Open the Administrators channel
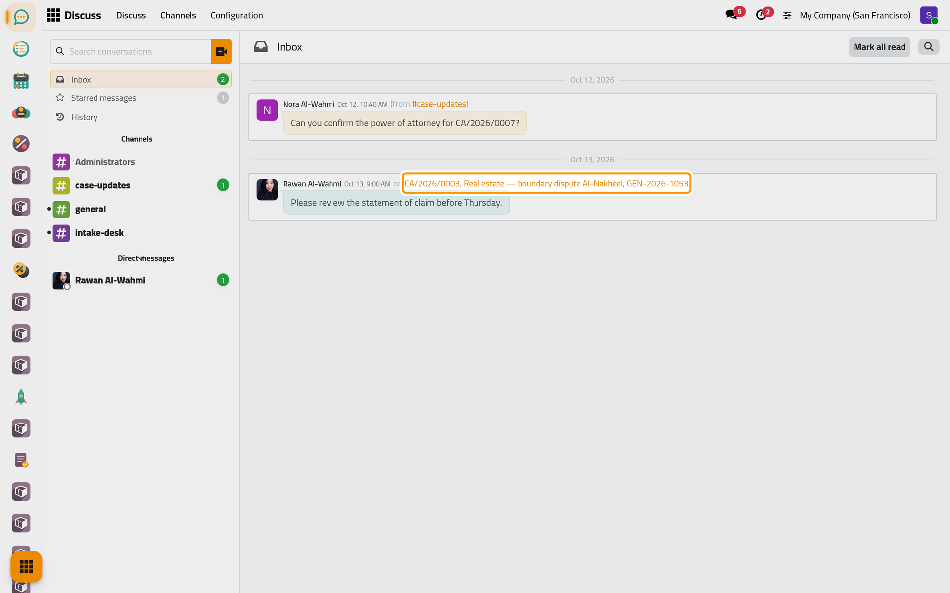 pyautogui.click(x=141, y=162)
